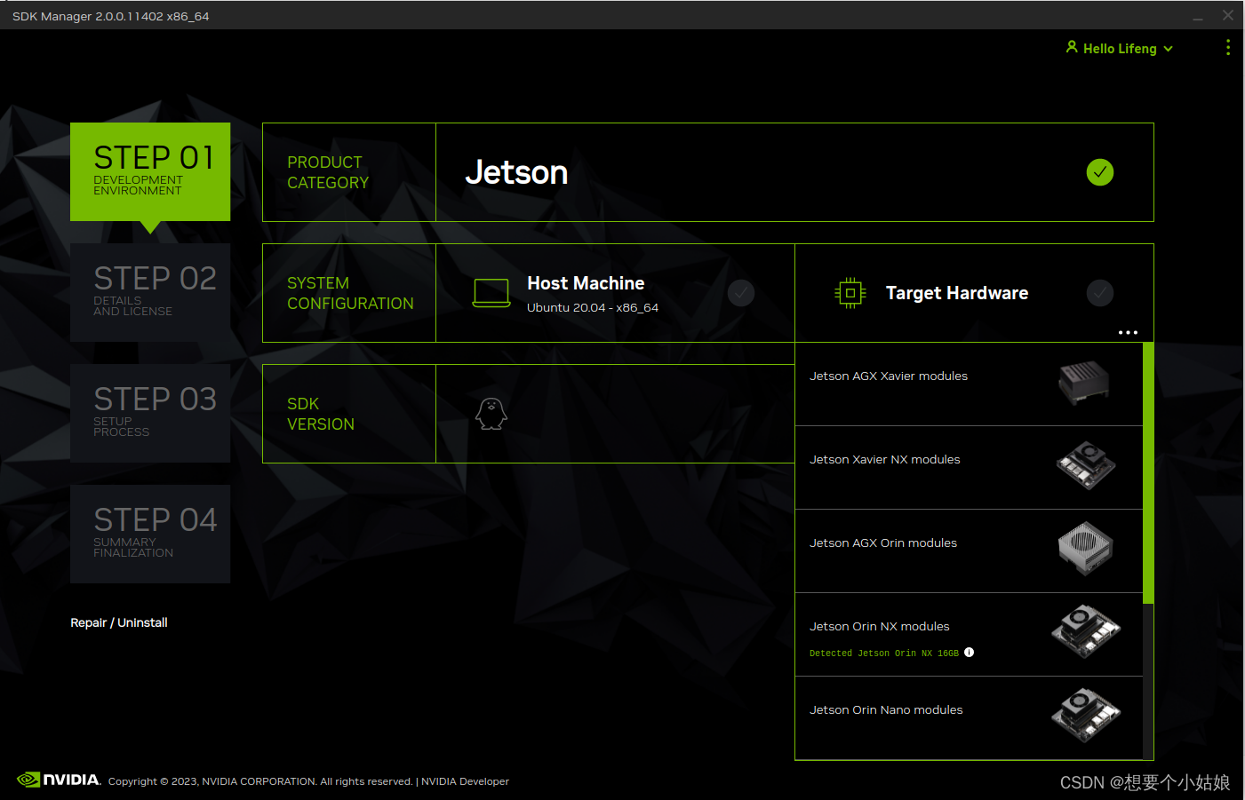Click the Target Hardware ellipsis expander
Screen dimensions: 1245x800
tap(1128, 332)
